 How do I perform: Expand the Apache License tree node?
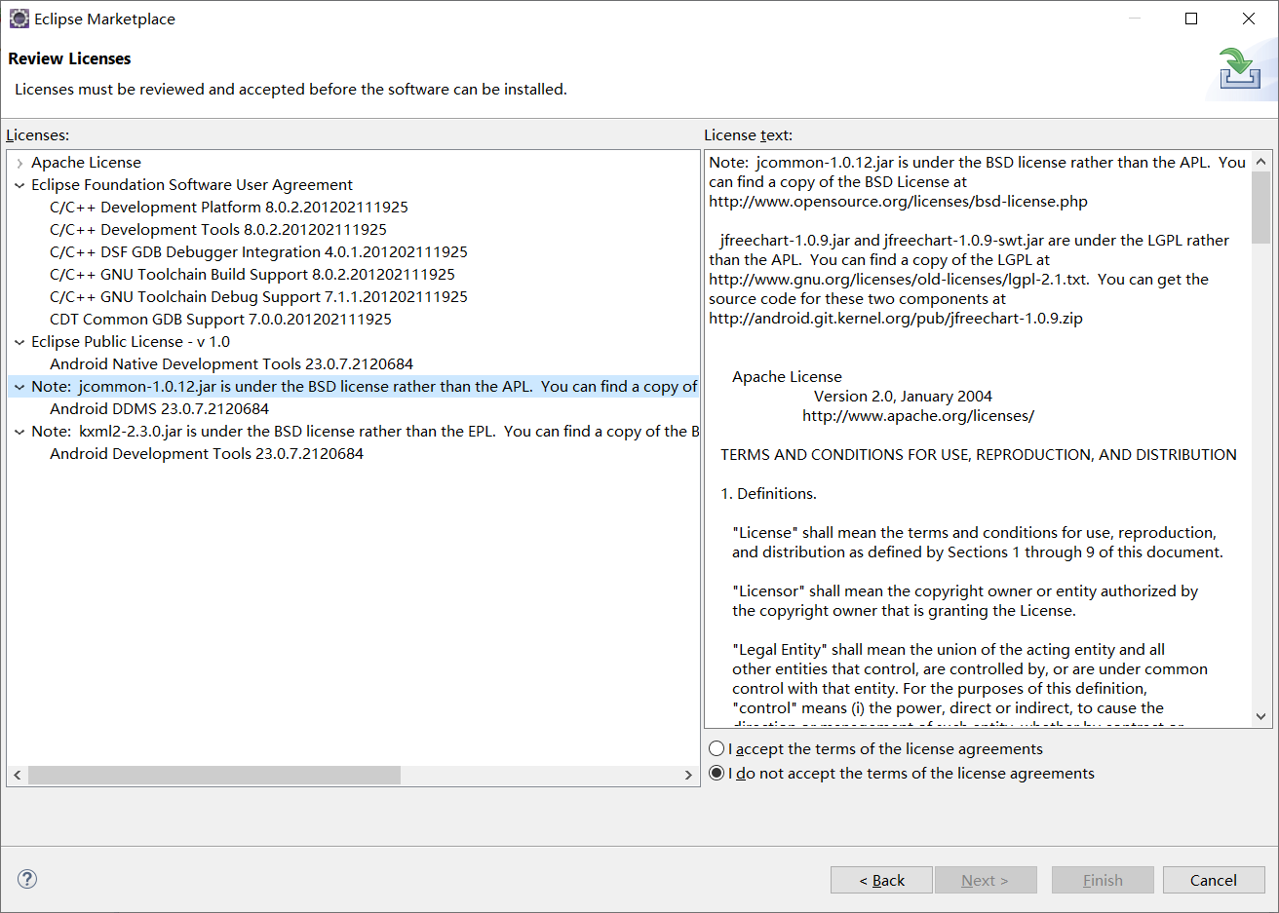click(19, 163)
